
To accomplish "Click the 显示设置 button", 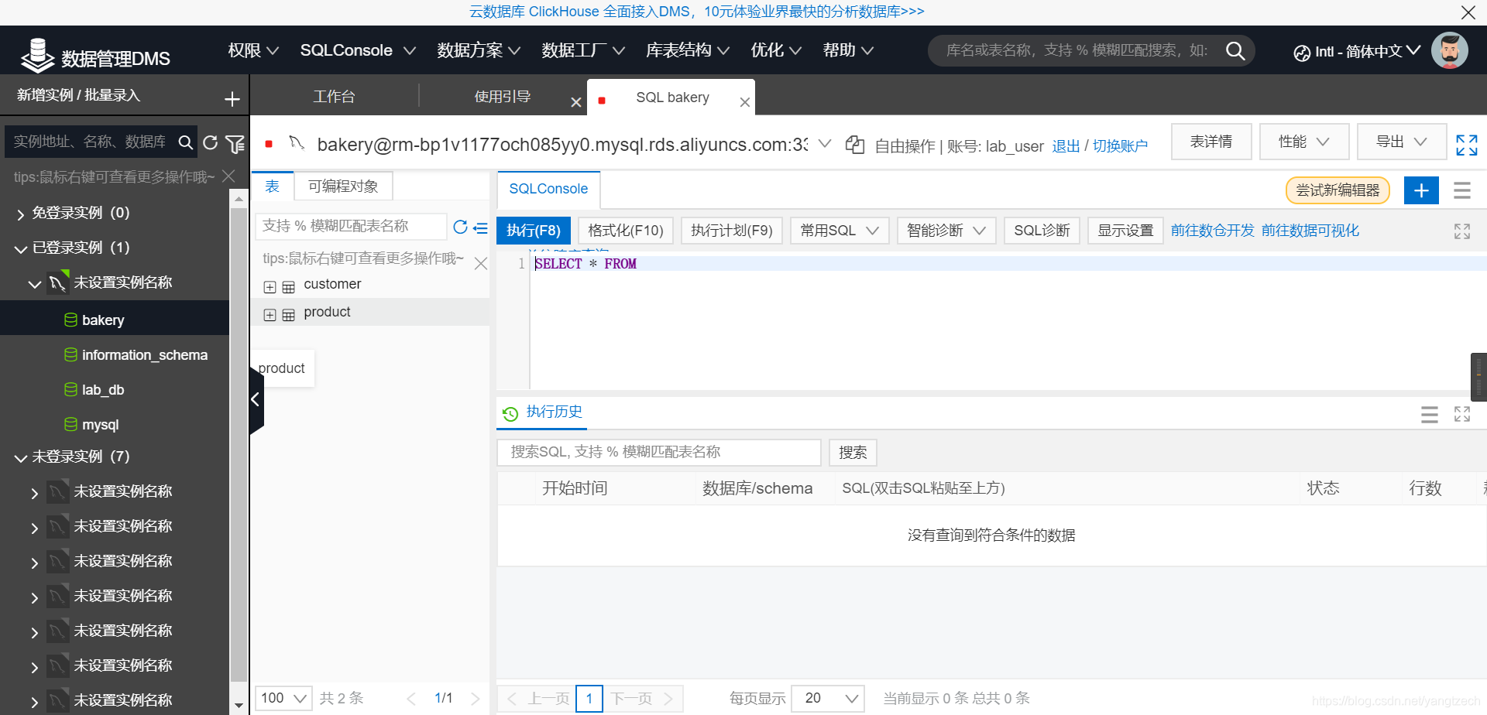I will (x=1125, y=231).
